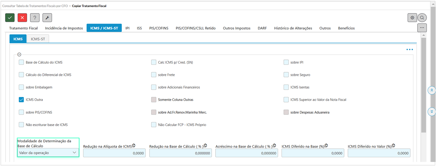The width and height of the screenshot is (436, 166).
Task: Click the Redução na Alíquota de ICMS field
Action: [114, 153]
